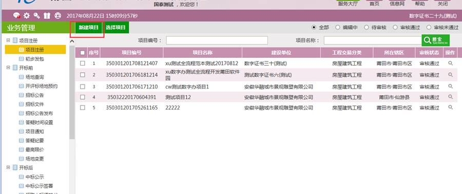
Task: Click project name xu测试全流程范本测试20170812
Action: 202,63
